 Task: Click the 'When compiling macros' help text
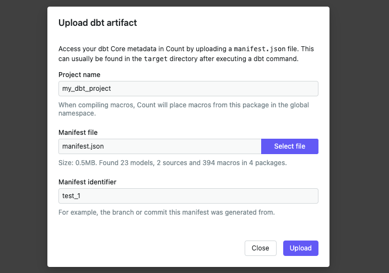coord(99,105)
